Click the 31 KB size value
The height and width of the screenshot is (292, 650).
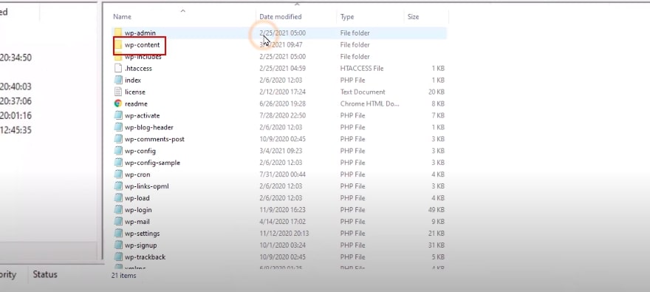436,245
